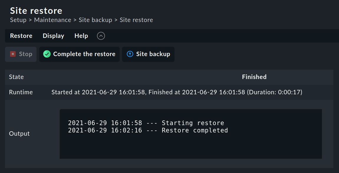Image resolution: width=339 pixels, height=173 pixels.
Task: Open the Help menu
Action: (x=81, y=36)
